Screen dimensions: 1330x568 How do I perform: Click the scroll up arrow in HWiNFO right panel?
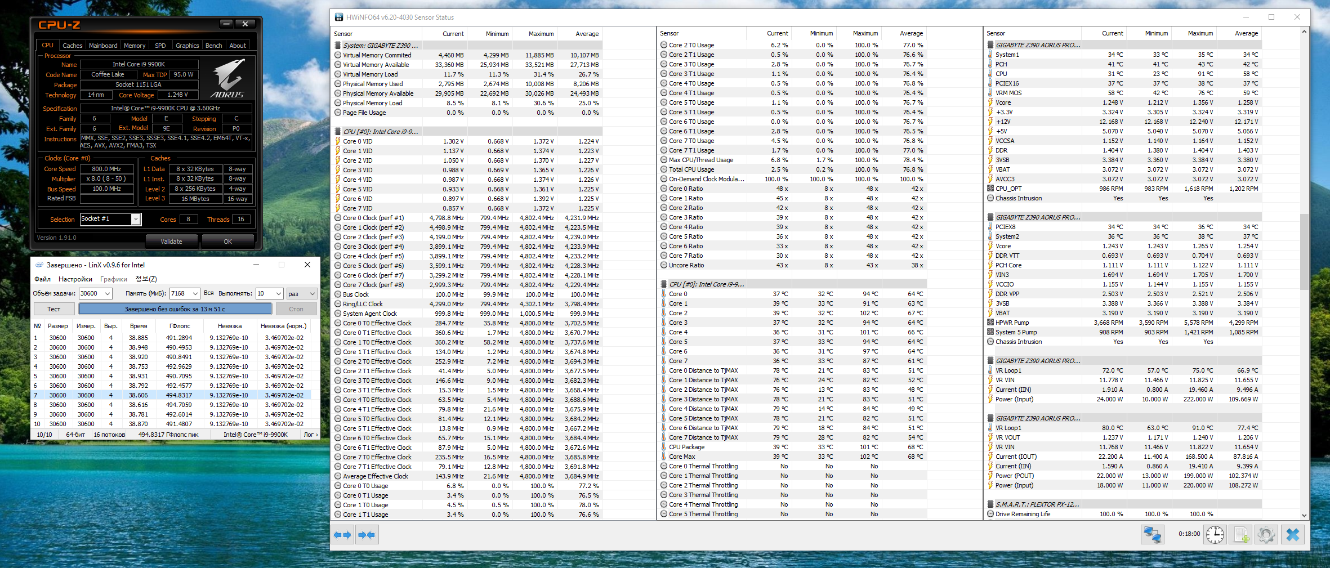pos(1304,32)
